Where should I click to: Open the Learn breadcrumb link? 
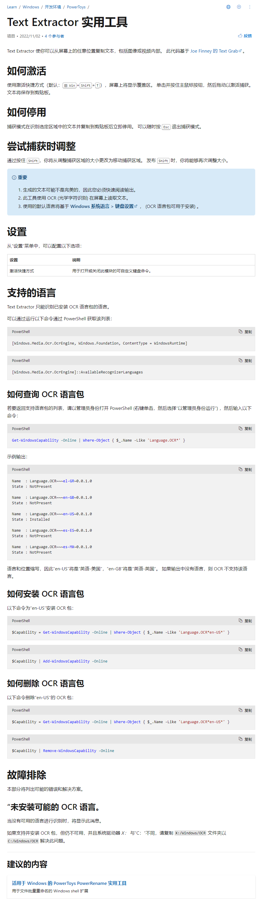tap(12, 7)
